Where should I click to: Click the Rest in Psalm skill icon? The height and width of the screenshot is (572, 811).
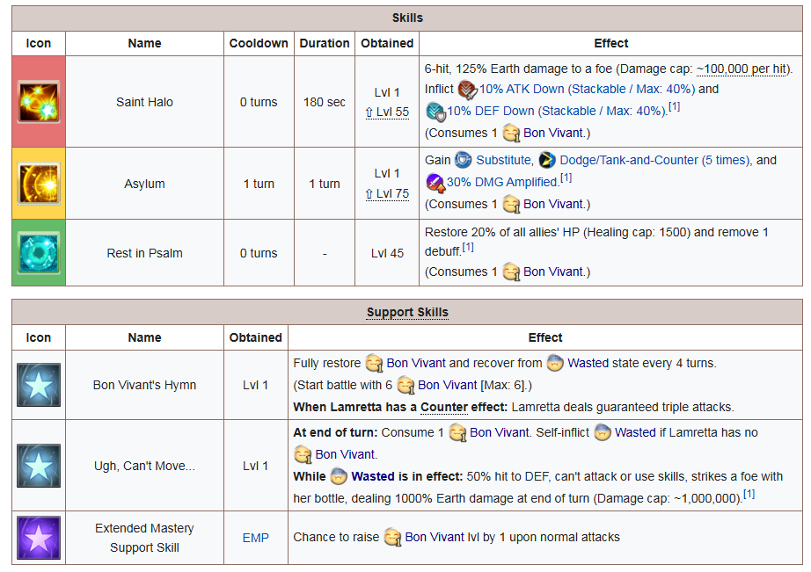[39, 253]
